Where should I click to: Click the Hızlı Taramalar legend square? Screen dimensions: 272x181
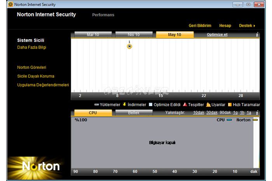click(230, 104)
